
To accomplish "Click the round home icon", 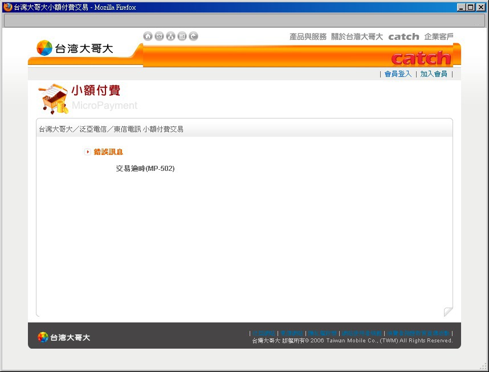I will click(148, 36).
